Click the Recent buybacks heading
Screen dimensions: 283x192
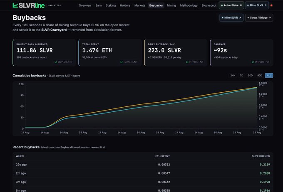click(x=26, y=147)
